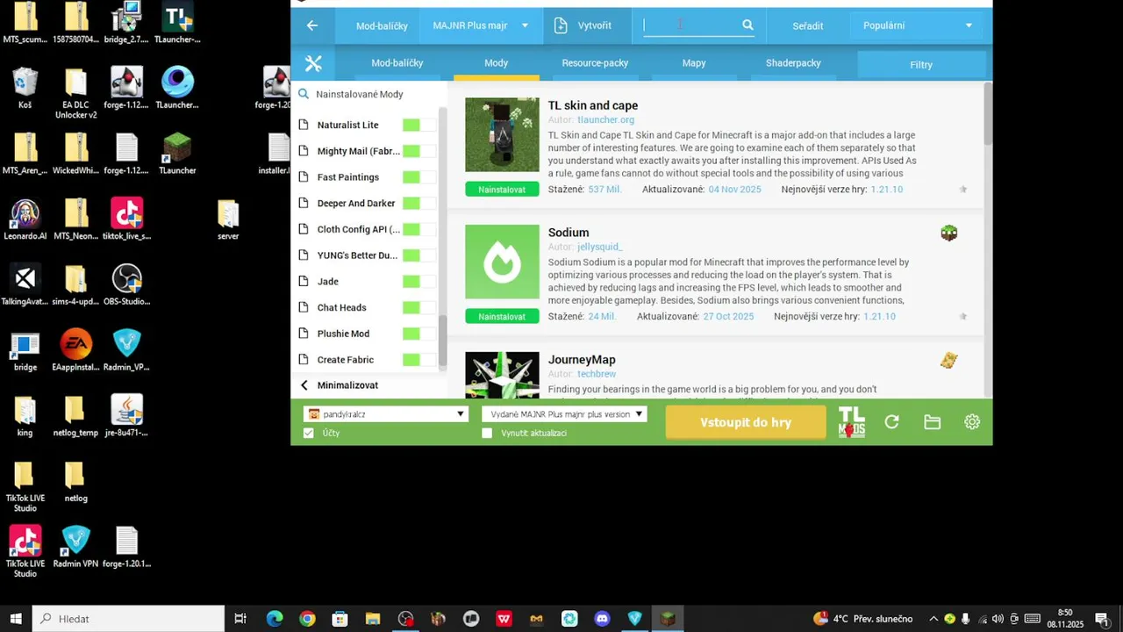Click the Sodium mod category icon
The width and height of the screenshot is (1123, 632).
pyautogui.click(x=948, y=233)
